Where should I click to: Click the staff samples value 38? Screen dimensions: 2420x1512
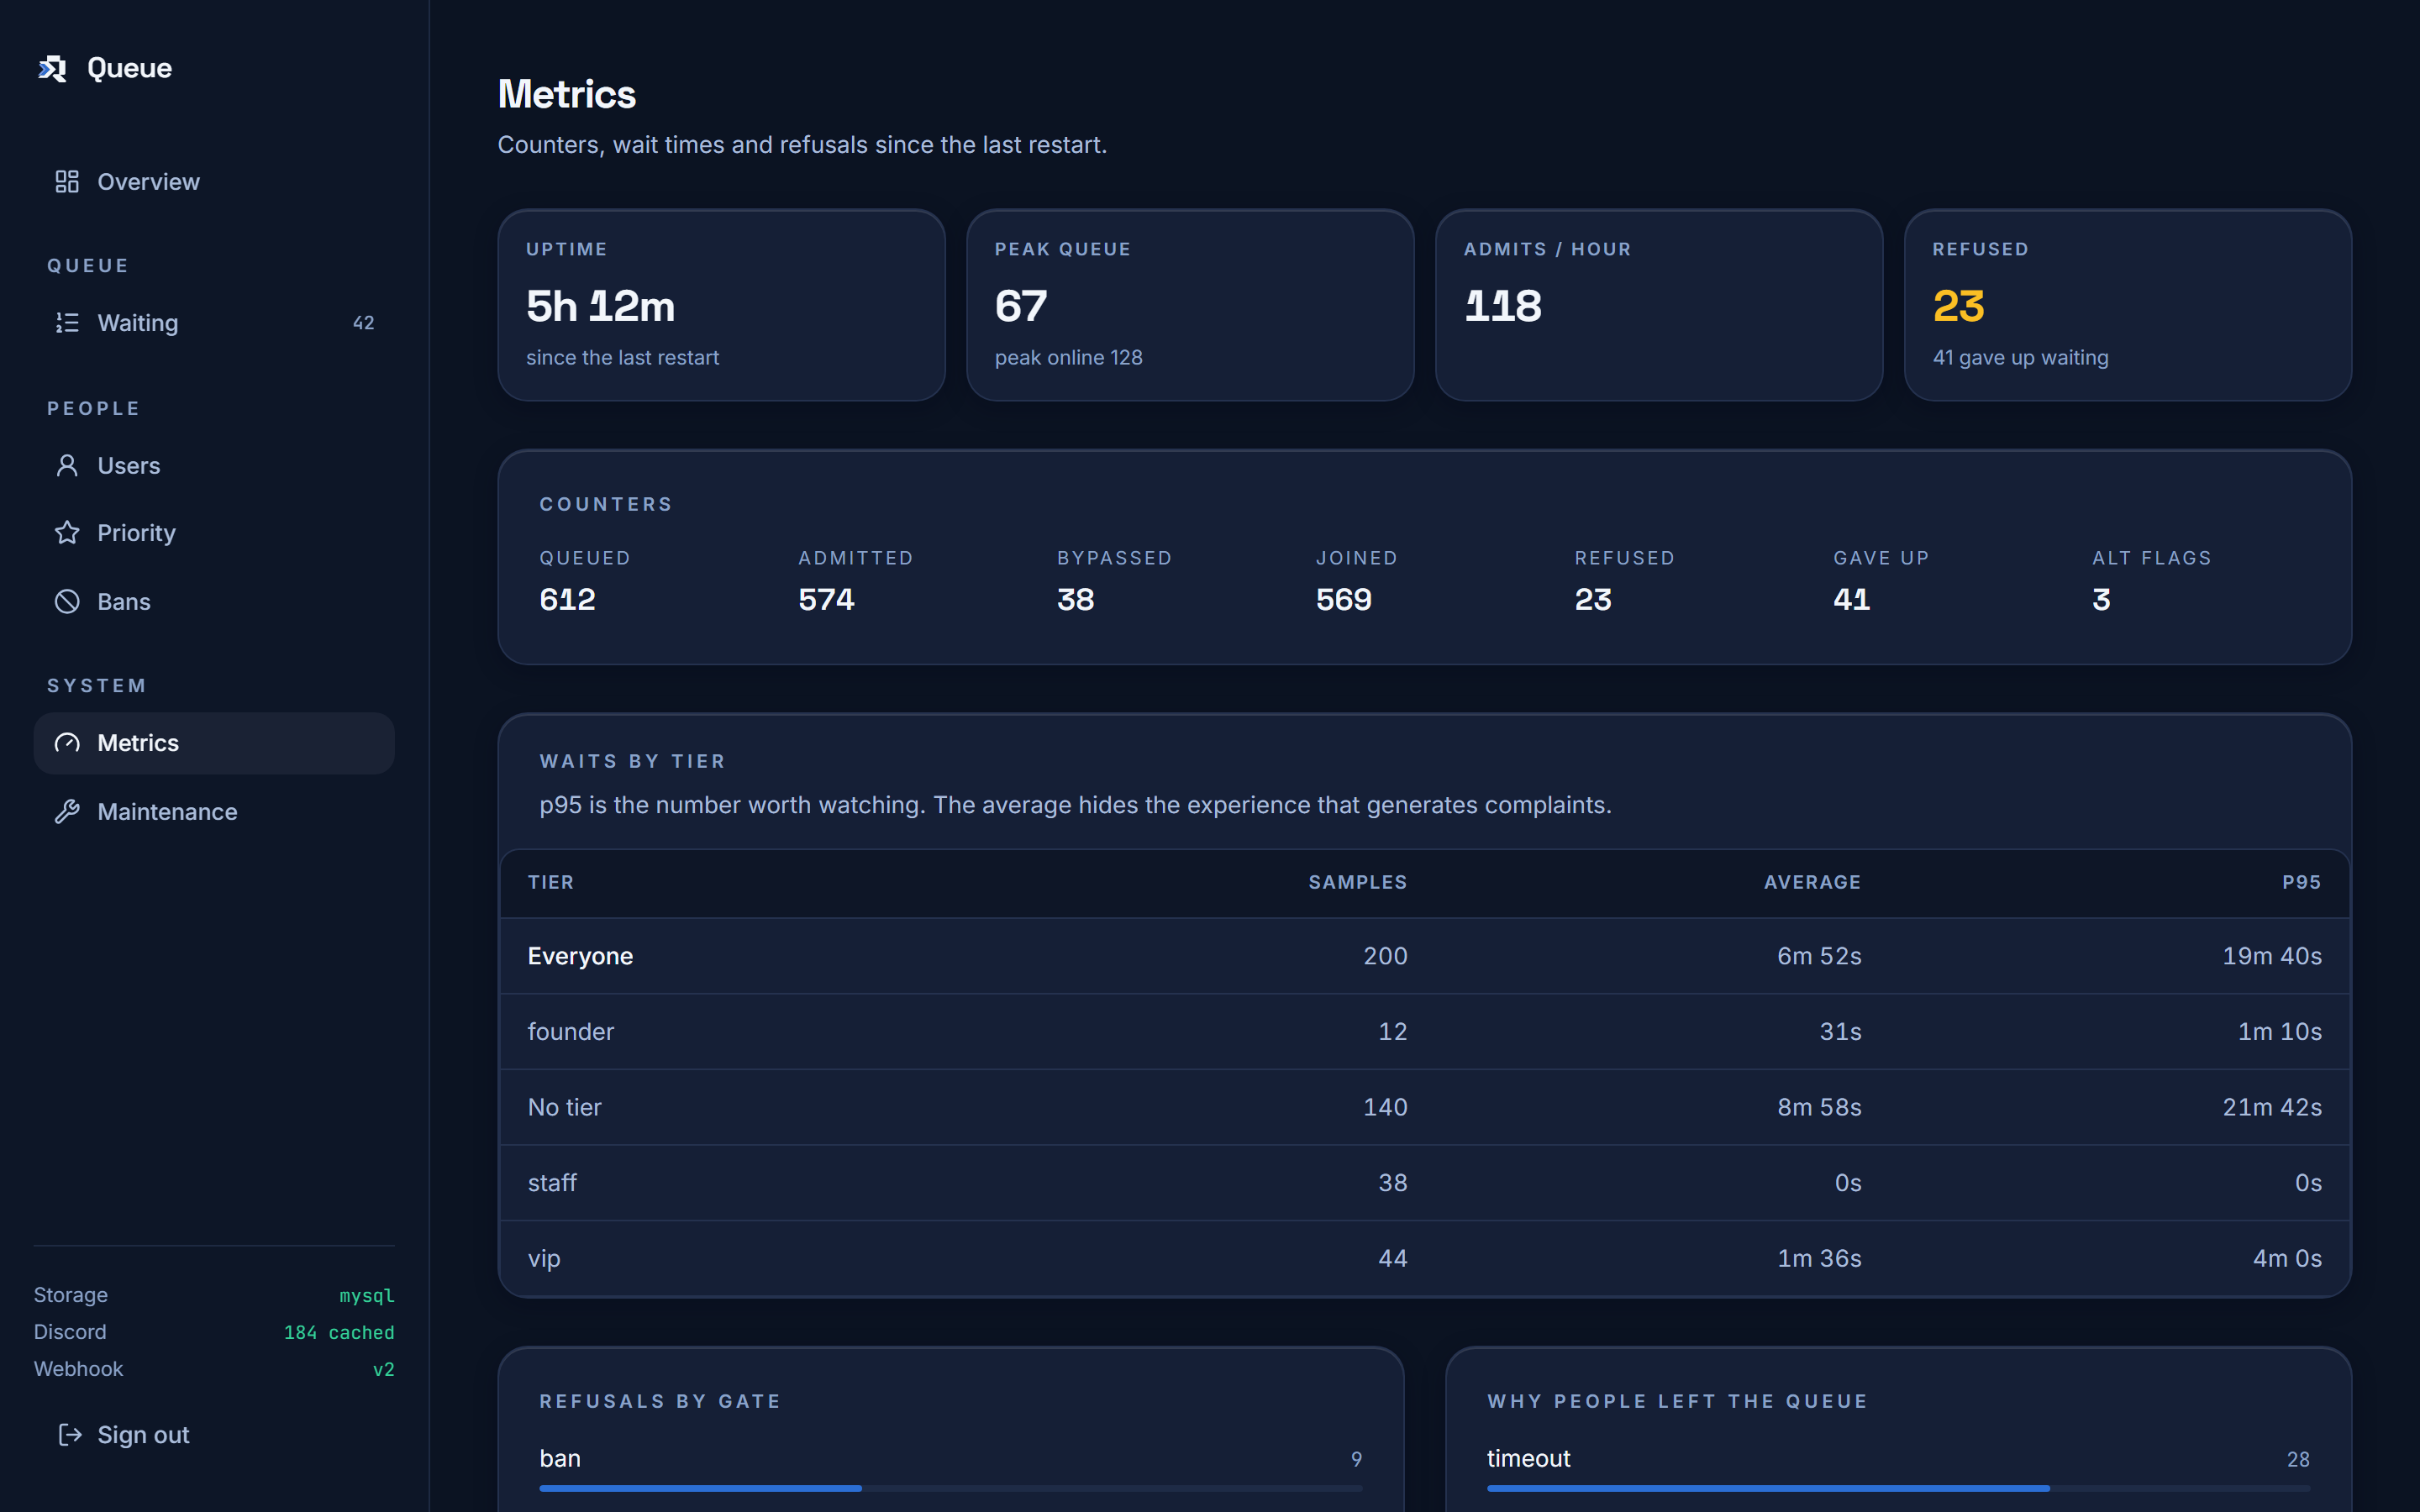pyautogui.click(x=1392, y=1182)
